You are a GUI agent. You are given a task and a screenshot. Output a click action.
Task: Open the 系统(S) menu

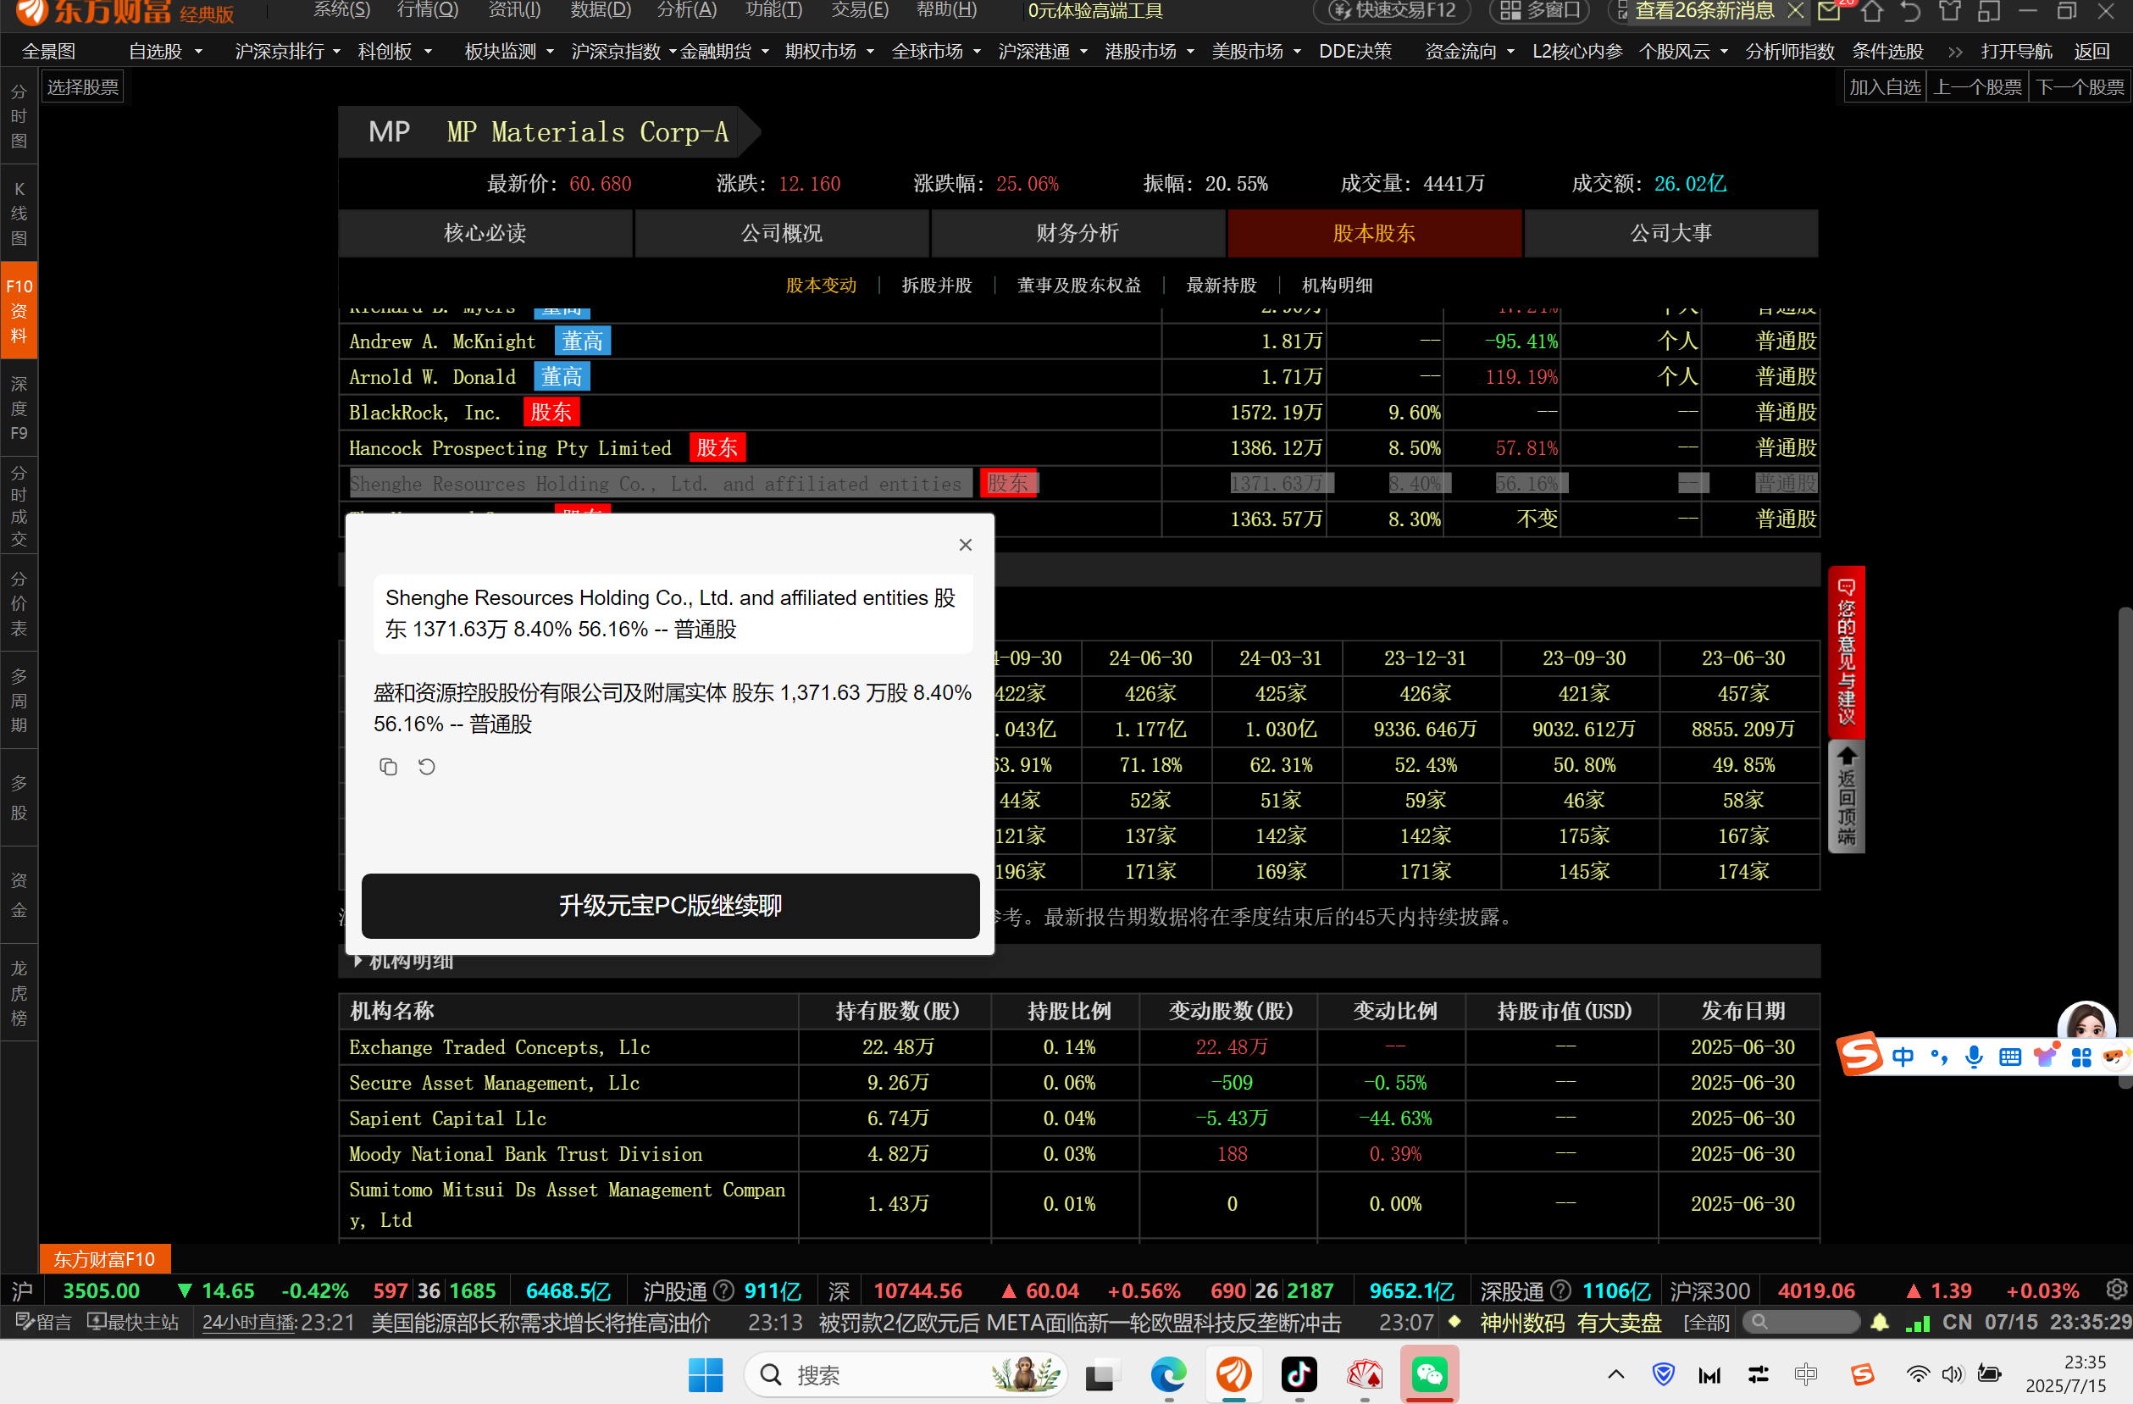(341, 11)
